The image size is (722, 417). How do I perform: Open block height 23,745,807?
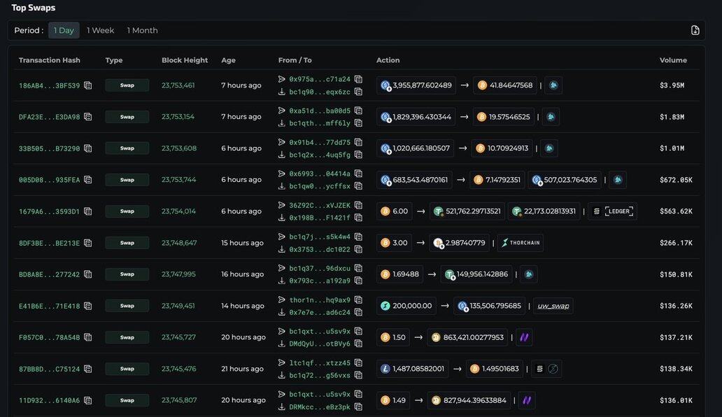pos(178,400)
